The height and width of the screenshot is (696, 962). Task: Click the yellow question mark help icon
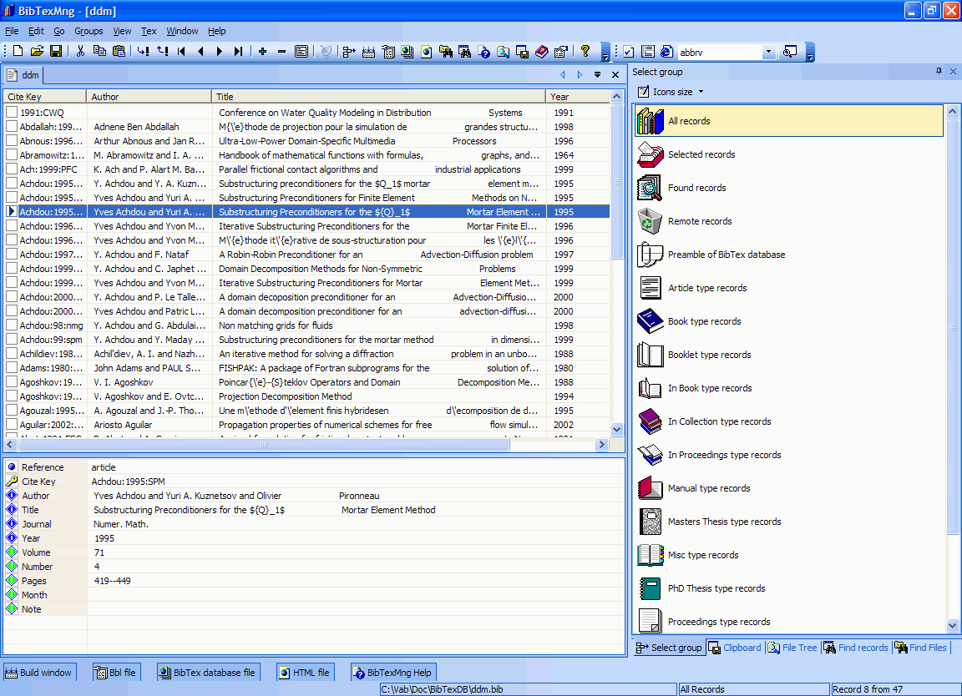[585, 52]
